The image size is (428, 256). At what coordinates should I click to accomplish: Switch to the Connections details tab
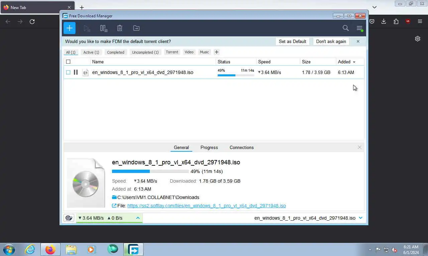coord(242,147)
